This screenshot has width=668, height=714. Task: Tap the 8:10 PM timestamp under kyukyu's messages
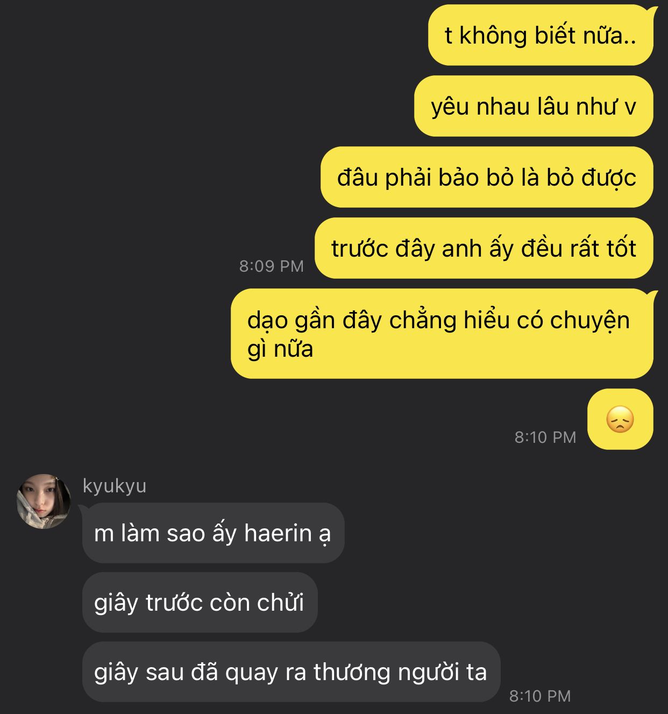coord(540,696)
